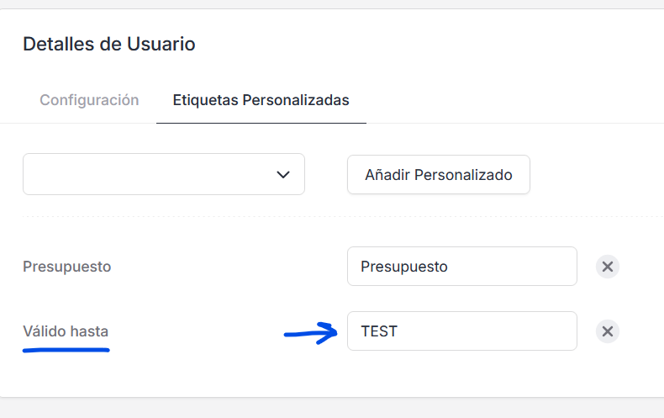
Task: Click the Presupuesto label on the left
Action: click(x=67, y=267)
